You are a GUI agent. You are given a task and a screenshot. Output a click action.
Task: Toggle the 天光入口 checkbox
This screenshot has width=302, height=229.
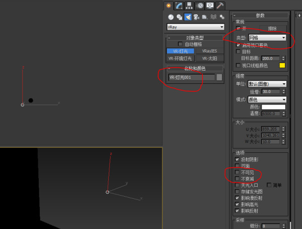click(x=237, y=185)
